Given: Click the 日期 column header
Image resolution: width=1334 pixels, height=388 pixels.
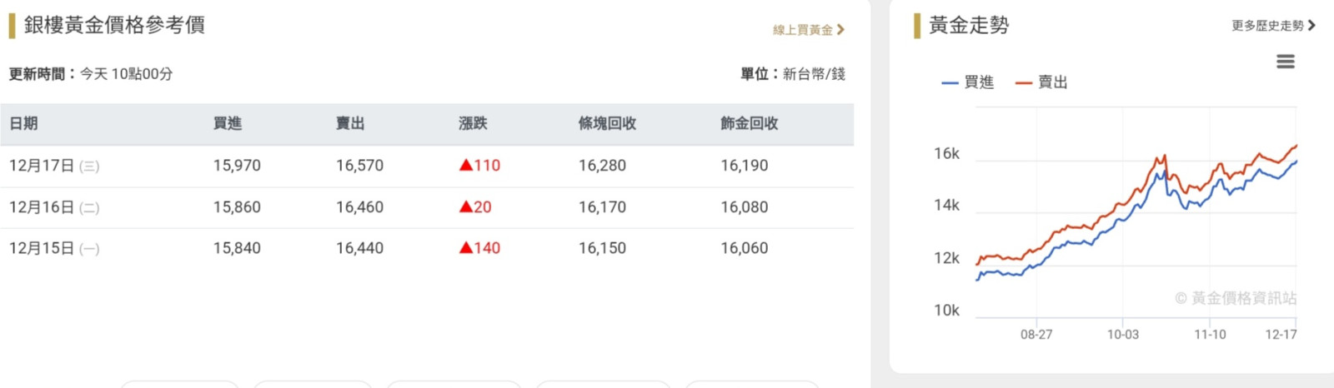Looking at the screenshot, I should 23,124.
